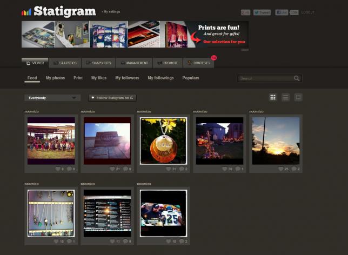This screenshot has height=255, width=348.
Task: Like the hanging necklaces photo
Action: [x=56, y=241]
